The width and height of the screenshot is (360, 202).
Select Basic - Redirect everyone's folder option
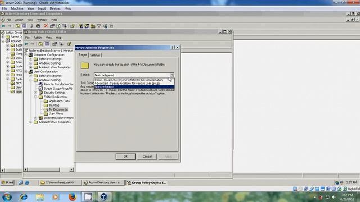[134, 80]
